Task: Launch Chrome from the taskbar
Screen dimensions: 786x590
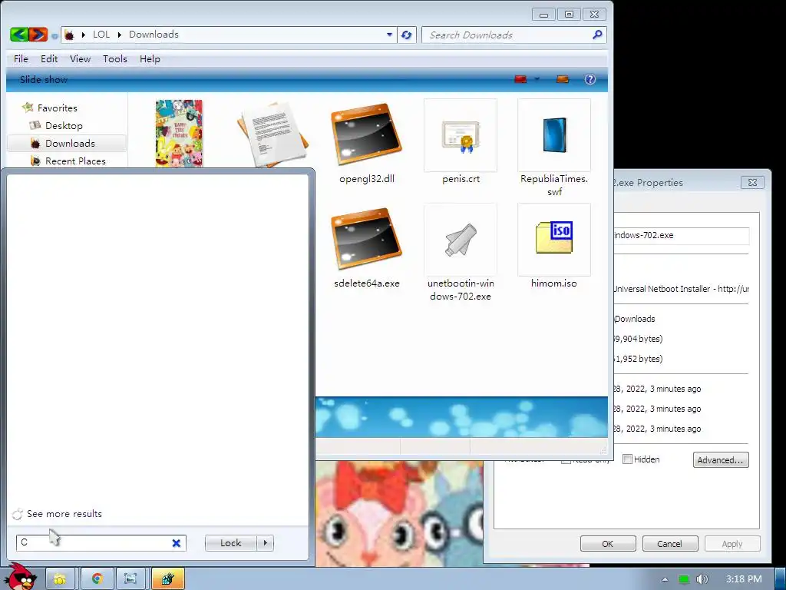Action: click(97, 579)
